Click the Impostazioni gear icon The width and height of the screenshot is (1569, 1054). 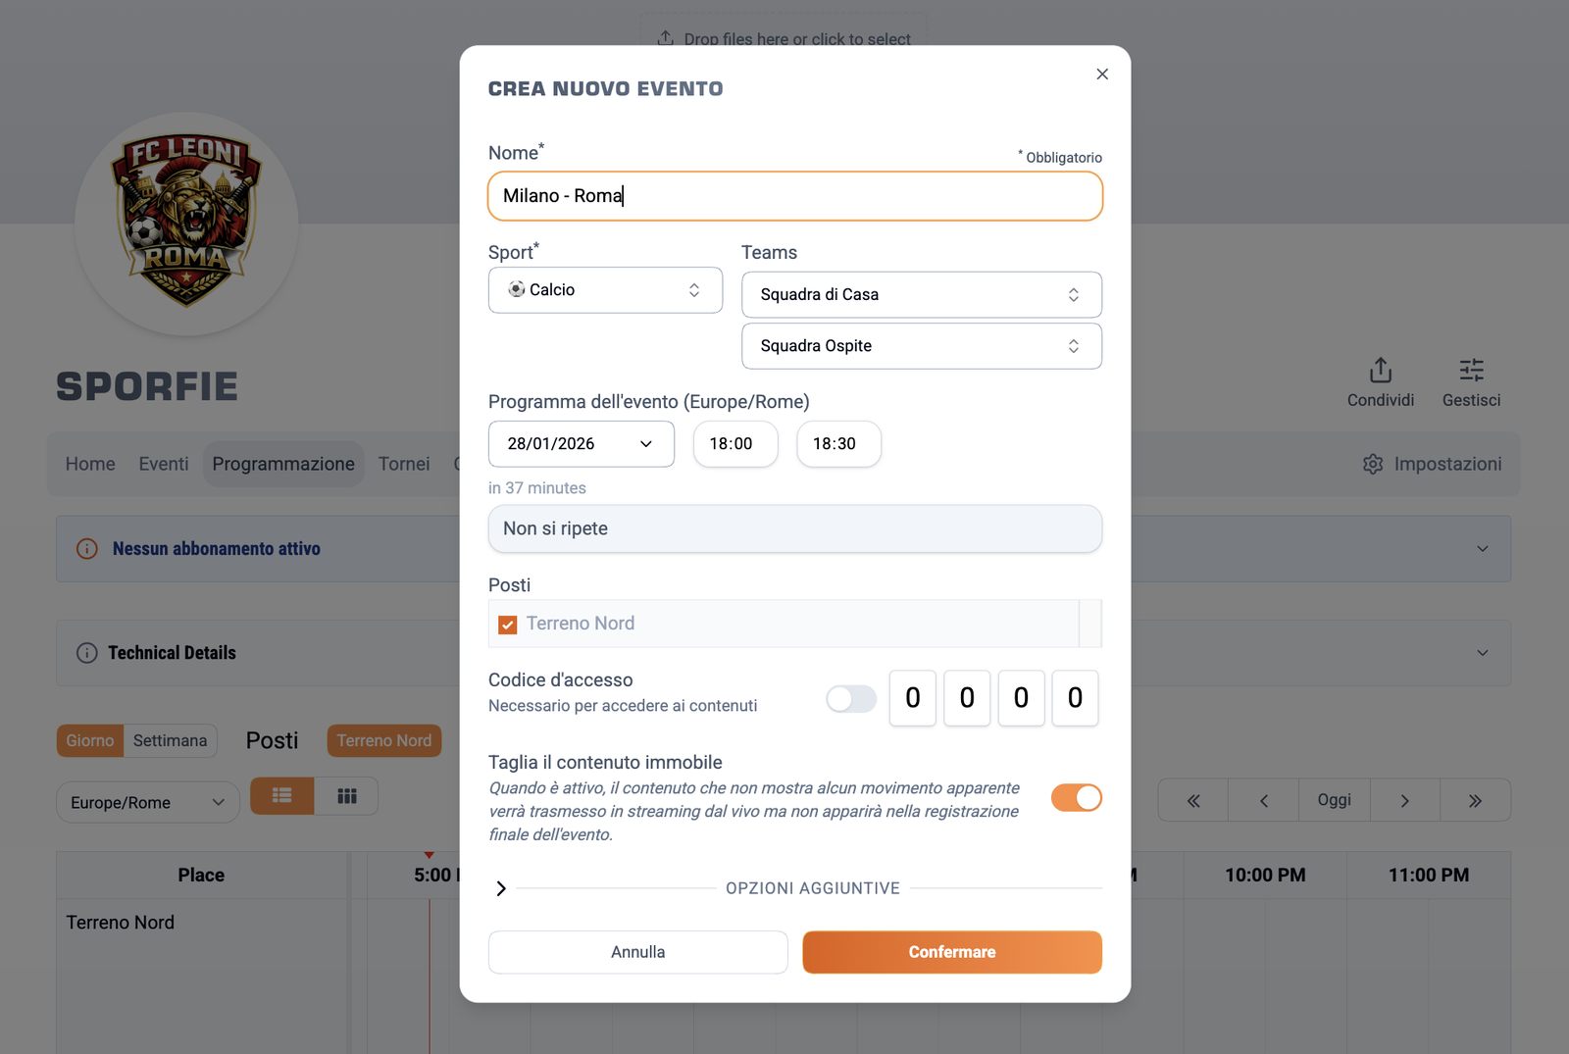[1373, 464]
